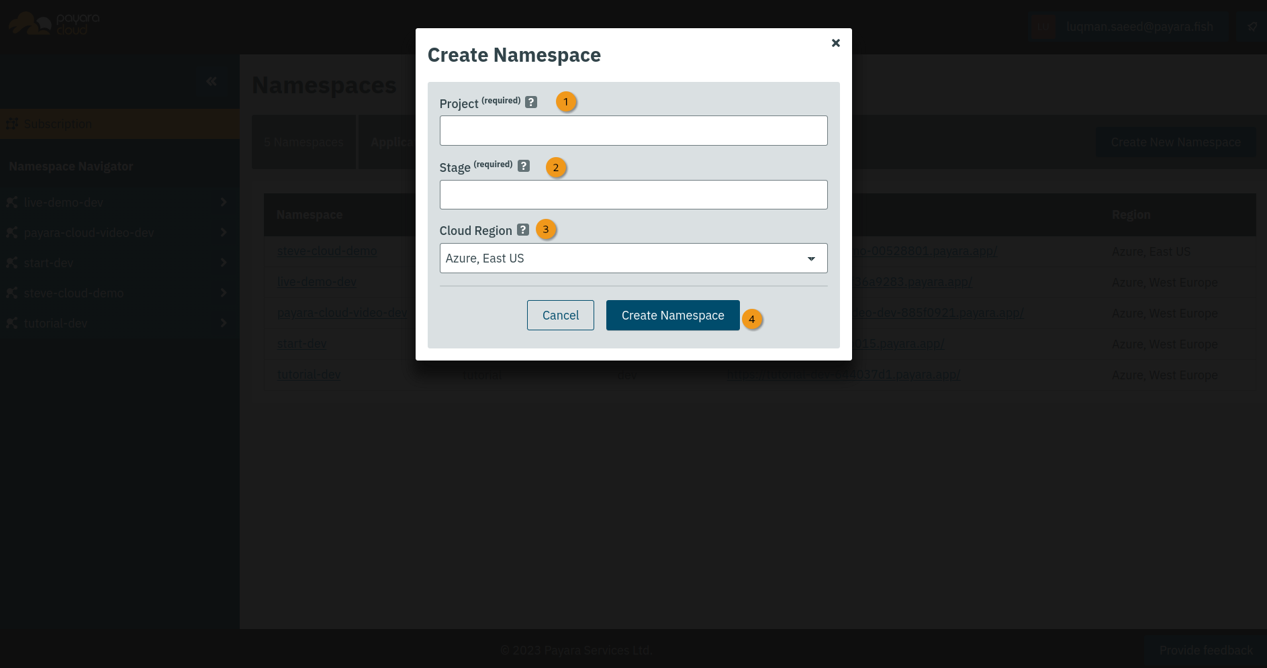Open the Cloud Region dropdown
The height and width of the screenshot is (668, 1267).
click(632, 258)
